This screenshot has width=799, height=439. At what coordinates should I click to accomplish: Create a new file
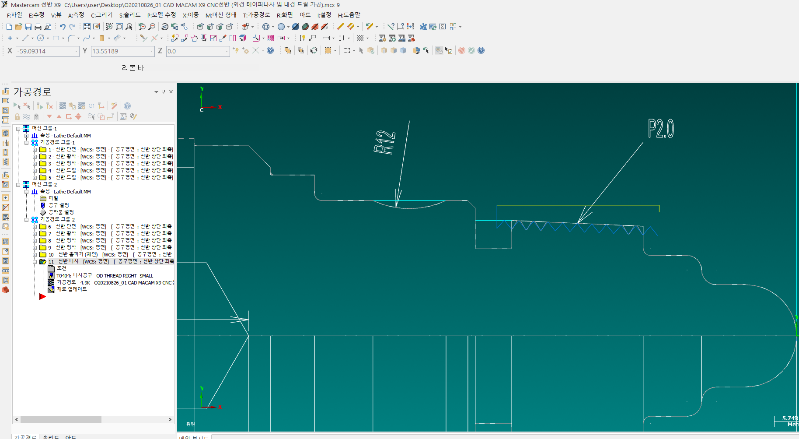click(x=9, y=27)
